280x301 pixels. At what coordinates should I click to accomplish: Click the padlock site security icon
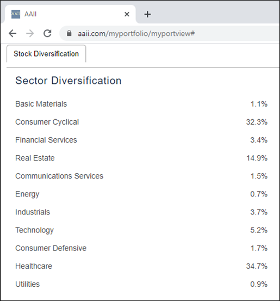[69, 33]
